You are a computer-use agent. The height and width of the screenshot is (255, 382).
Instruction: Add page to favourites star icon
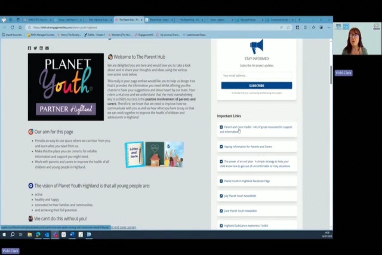pyautogui.click(x=288, y=27)
